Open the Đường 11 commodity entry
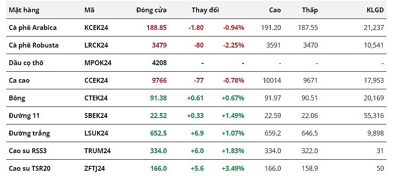This screenshot has height=176, width=393. [x=24, y=115]
